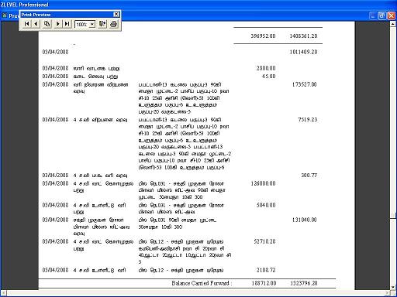This screenshot has width=397, height=297.
Task: Click the vertical scrollbar down arrow
Action: click(393, 287)
